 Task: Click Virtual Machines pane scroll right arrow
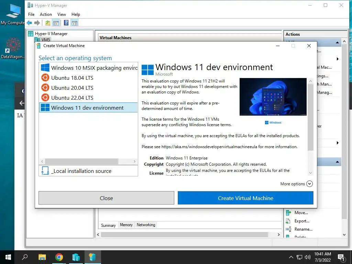click(278, 234)
